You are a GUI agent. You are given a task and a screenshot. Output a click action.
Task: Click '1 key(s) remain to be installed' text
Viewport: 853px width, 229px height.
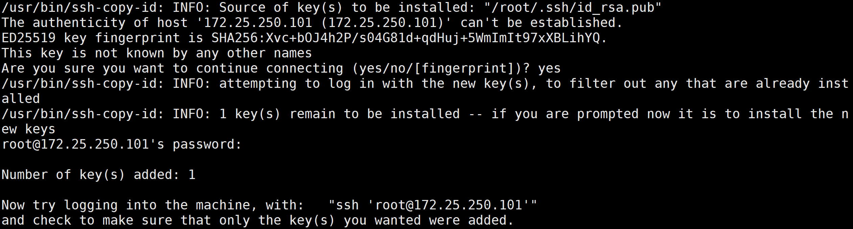(x=339, y=114)
